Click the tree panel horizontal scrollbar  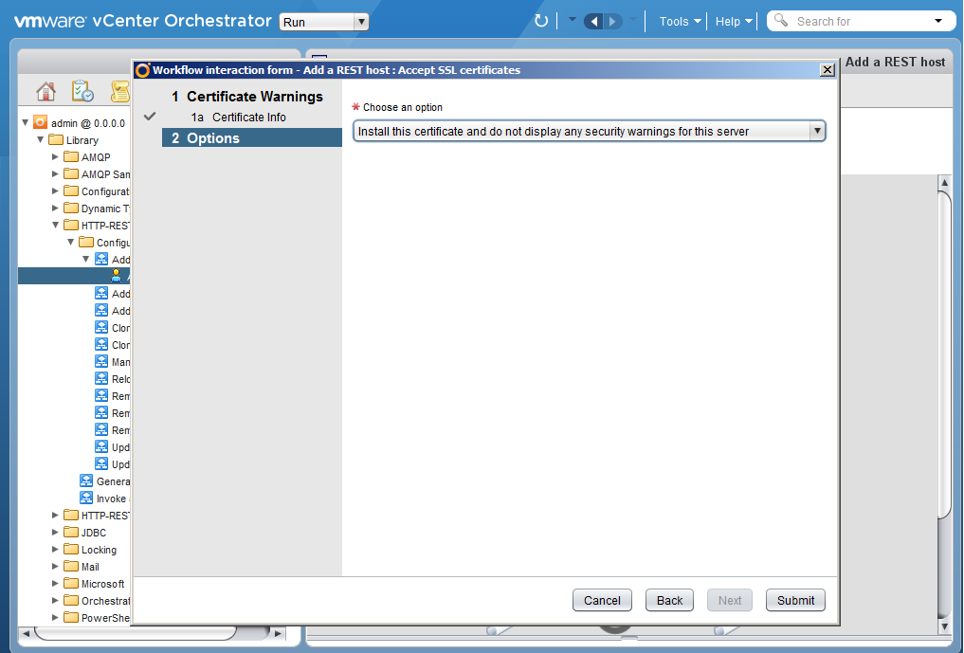tap(136, 632)
